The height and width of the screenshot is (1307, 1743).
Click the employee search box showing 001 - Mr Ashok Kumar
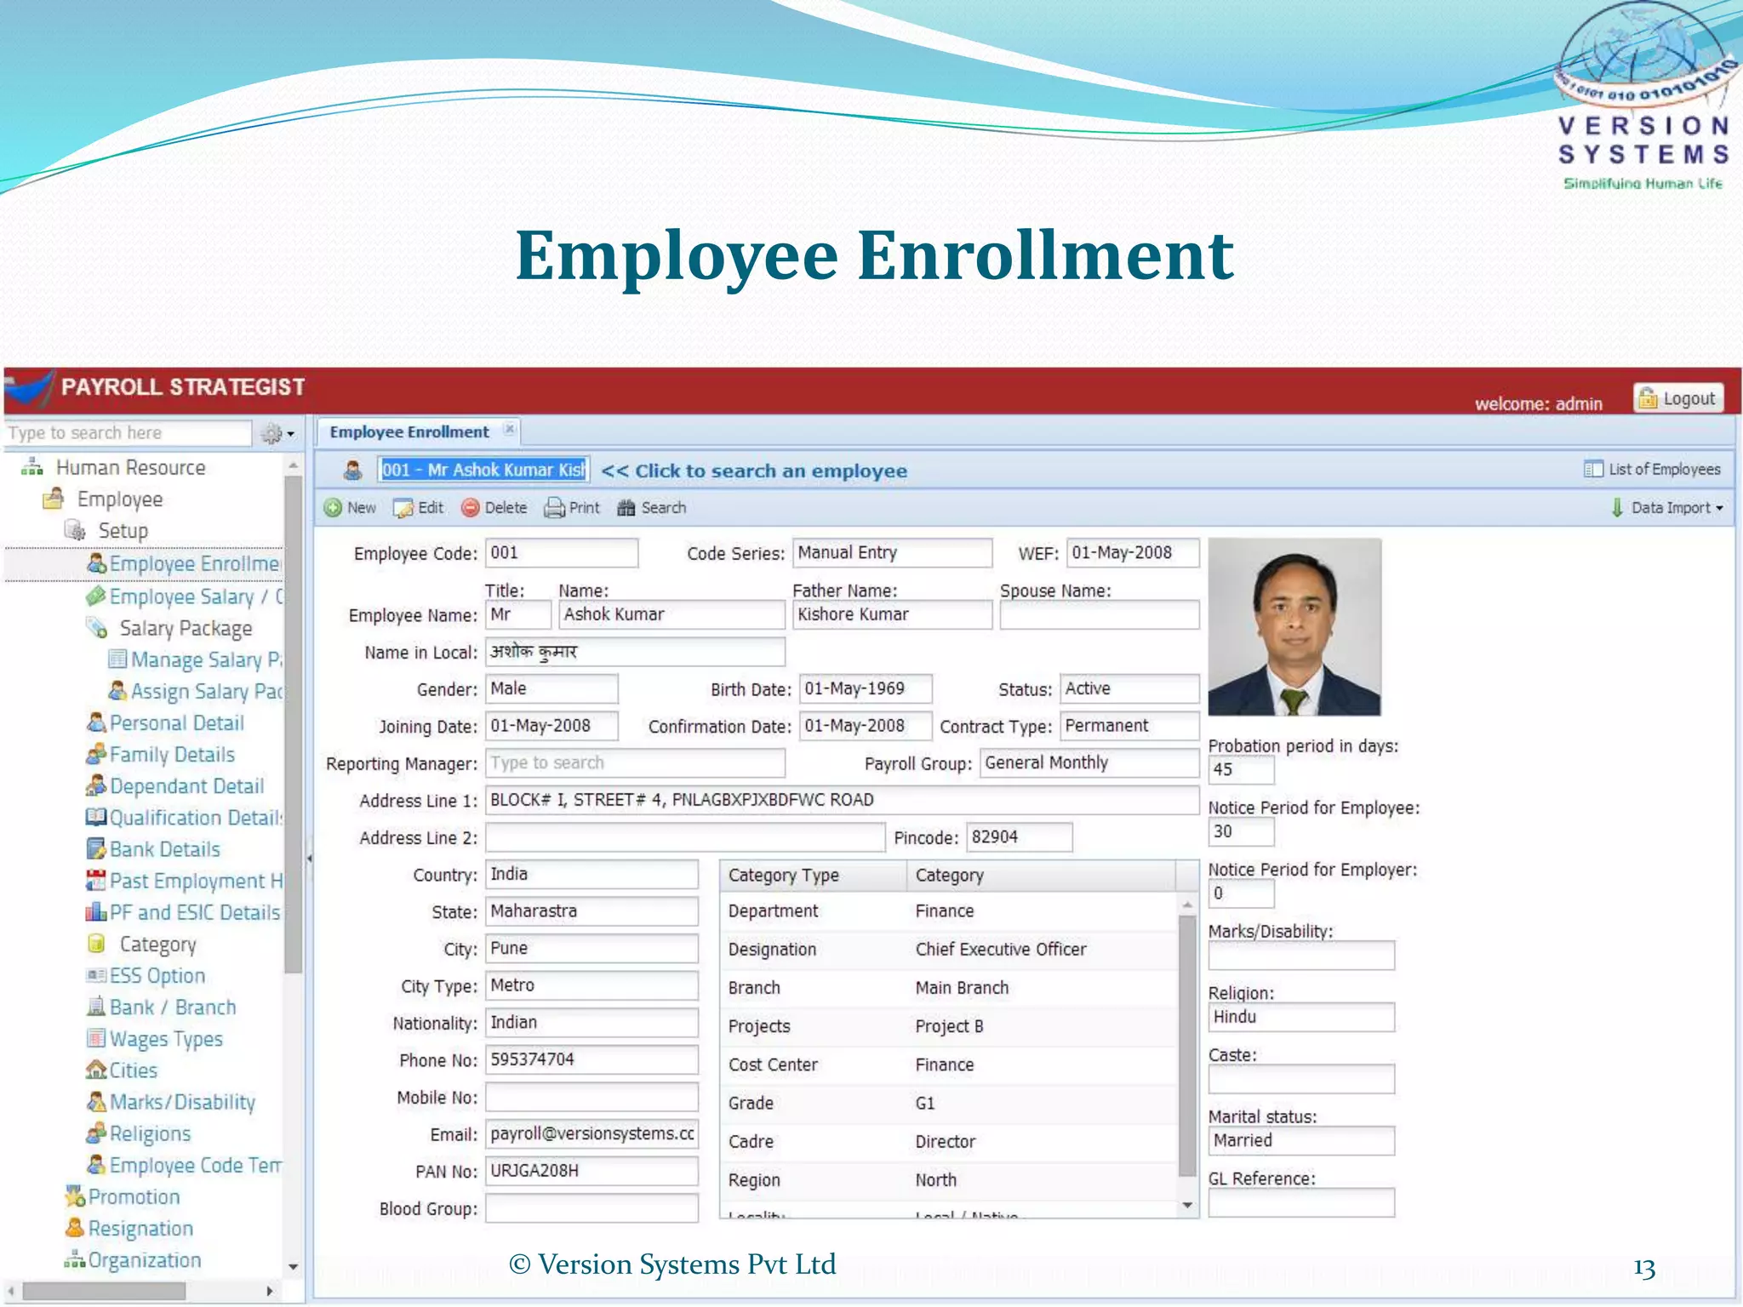click(483, 470)
